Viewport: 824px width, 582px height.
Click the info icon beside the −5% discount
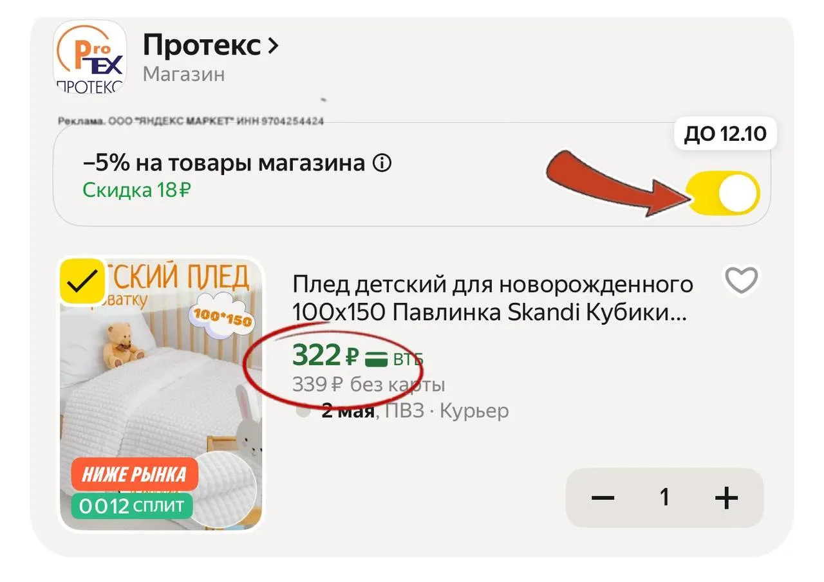click(x=382, y=164)
